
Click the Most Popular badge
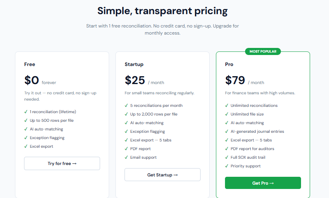click(x=263, y=51)
